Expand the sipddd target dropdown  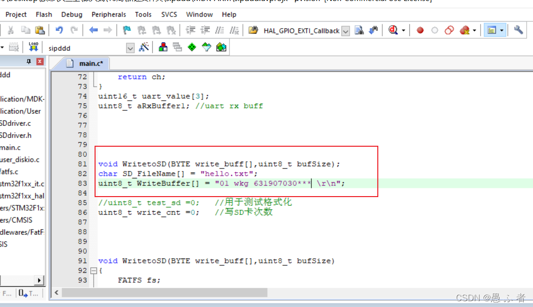(130, 48)
